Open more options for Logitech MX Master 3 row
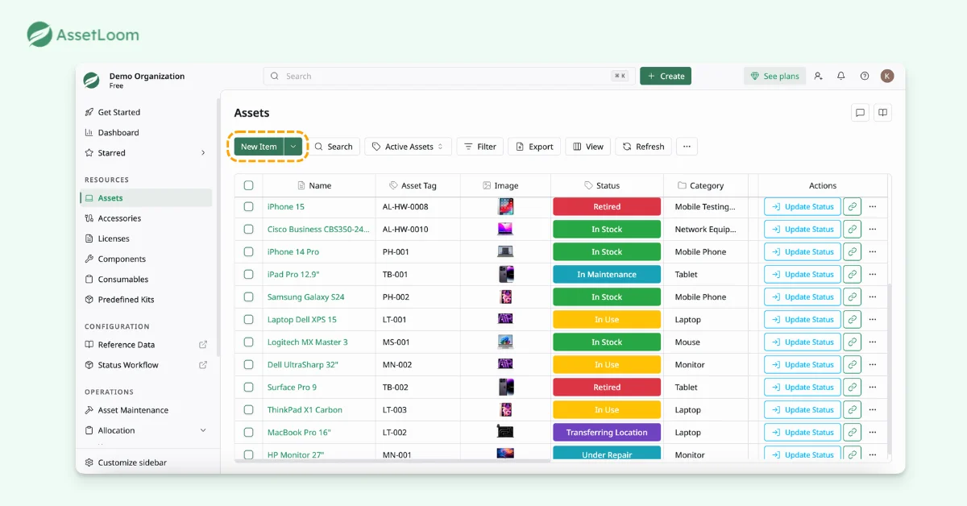 click(873, 342)
